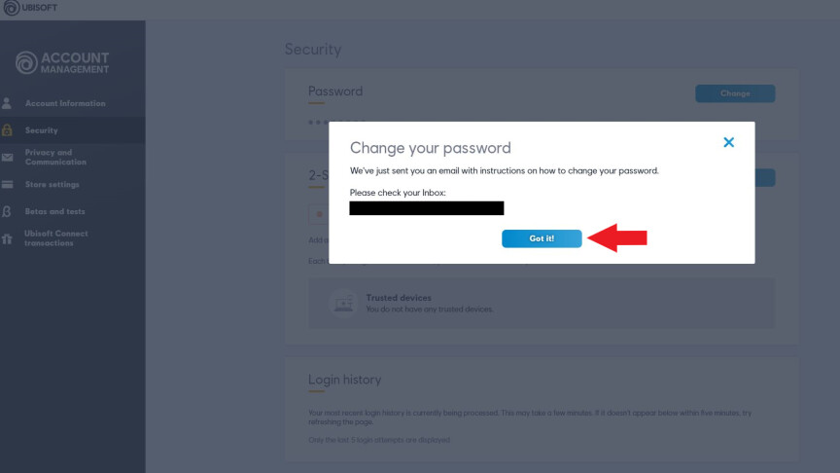
Task: Open Account Information menu item
Action: point(65,103)
